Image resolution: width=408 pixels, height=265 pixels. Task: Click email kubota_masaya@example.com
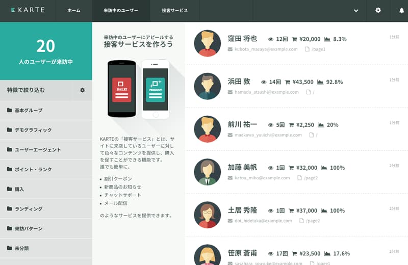click(x=266, y=49)
